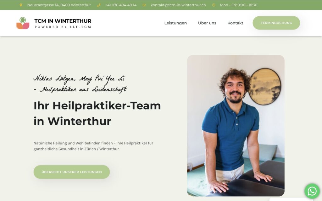Screen dimensions: 322x201
Task: Click Übersicht unserer Leistungen button
Action: coord(72,172)
